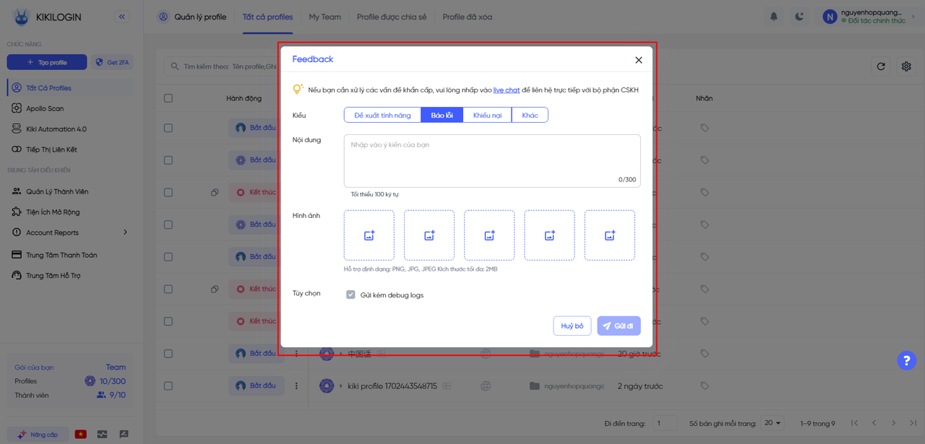Toggle dark mode with the moon icon

pyautogui.click(x=799, y=17)
